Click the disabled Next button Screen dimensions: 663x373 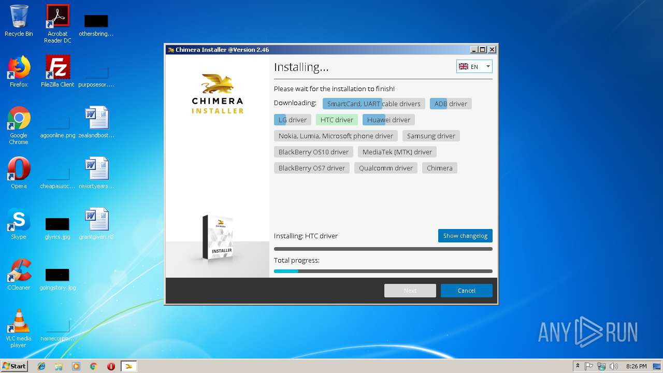click(x=410, y=291)
